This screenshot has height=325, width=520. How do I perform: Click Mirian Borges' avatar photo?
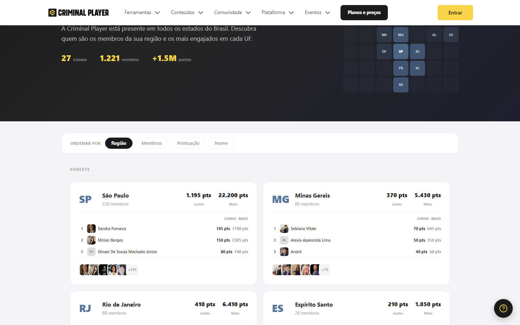(x=91, y=240)
